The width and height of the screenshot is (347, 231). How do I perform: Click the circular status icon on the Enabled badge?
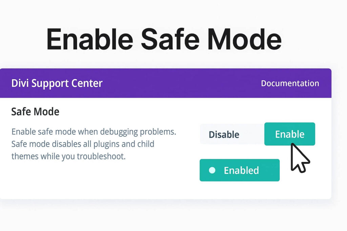click(213, 170)
